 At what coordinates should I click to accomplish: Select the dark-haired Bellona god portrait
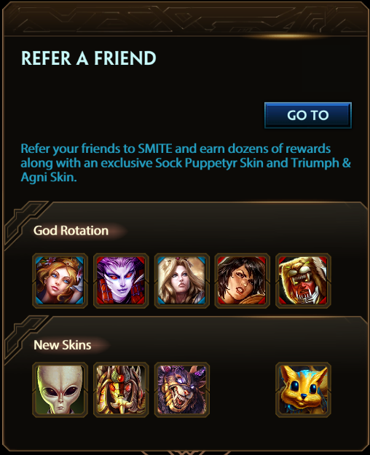[243, 280]
